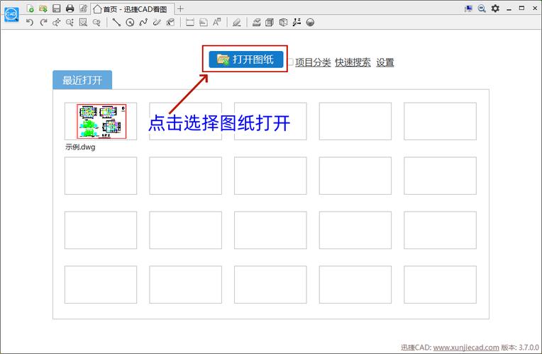542x354 pixels.
Task: Open the 示例.dwg drawing thumbnail
Action: tap(101, 121)
